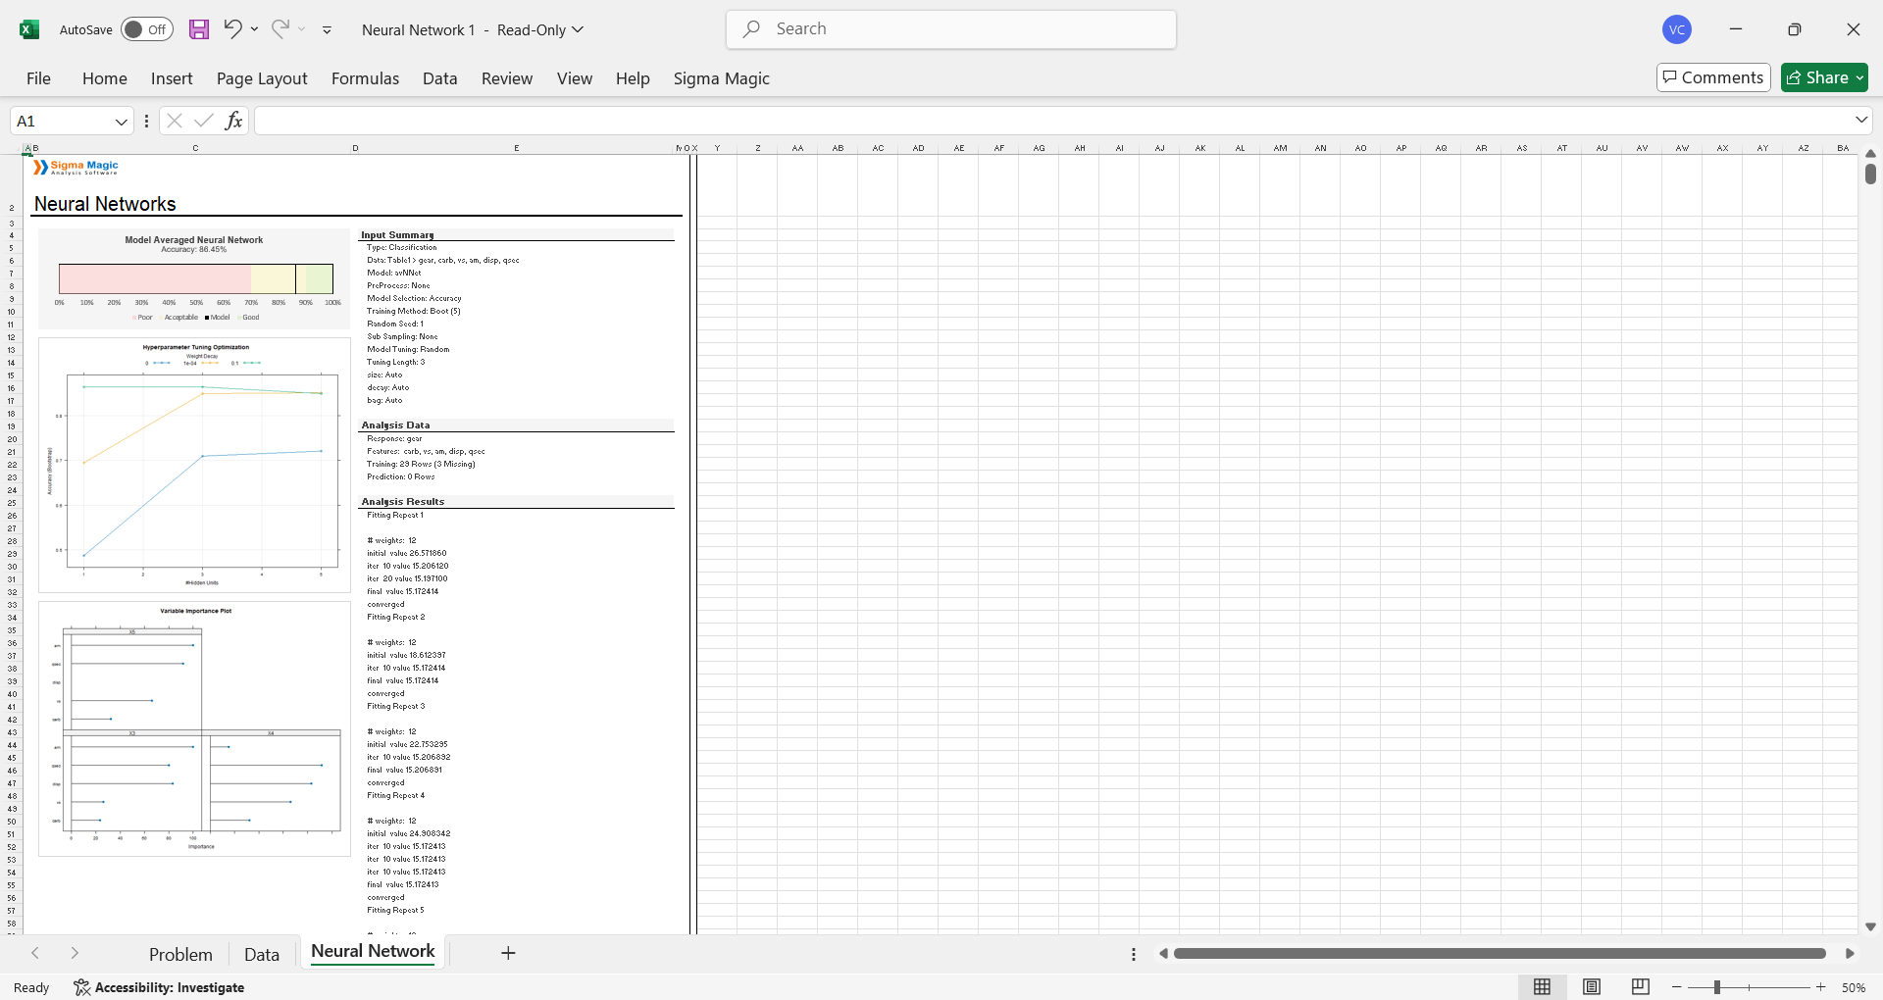Click the Undo arrow icon
The height and width of the screenshot is (1000, 1883).
pyautogui.click(x=232, y=29)
